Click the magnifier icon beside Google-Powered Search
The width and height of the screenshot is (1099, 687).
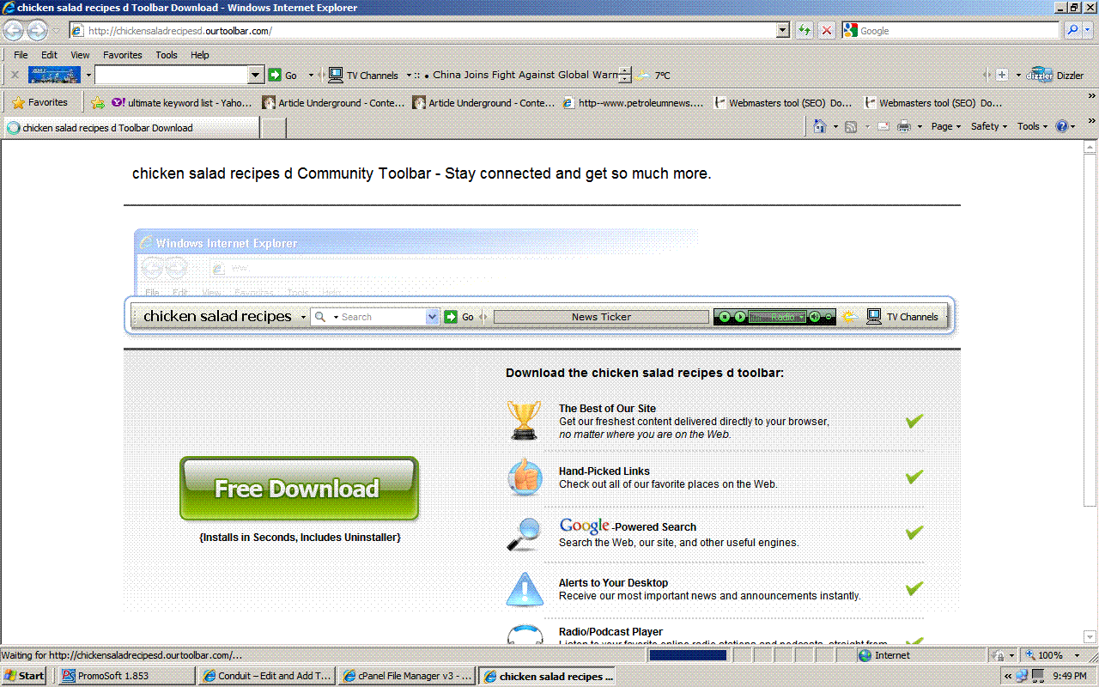(524, 533)
